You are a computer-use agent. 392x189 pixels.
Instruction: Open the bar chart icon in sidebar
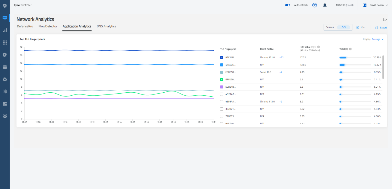tap(5, 30)
